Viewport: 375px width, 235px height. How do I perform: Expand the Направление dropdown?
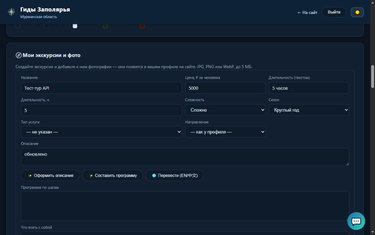click(225, 132)
